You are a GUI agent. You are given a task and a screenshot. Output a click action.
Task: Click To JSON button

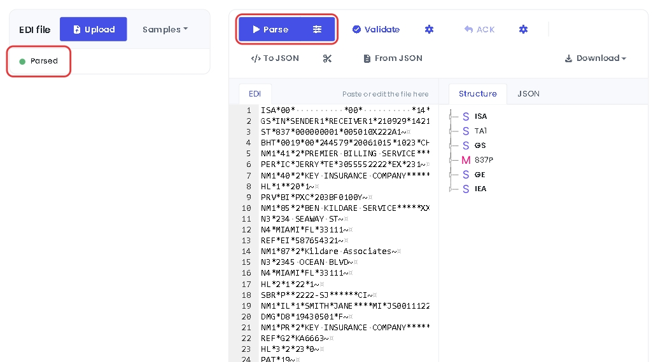point(275,58)
